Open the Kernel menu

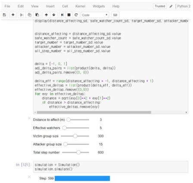[80, 6]
